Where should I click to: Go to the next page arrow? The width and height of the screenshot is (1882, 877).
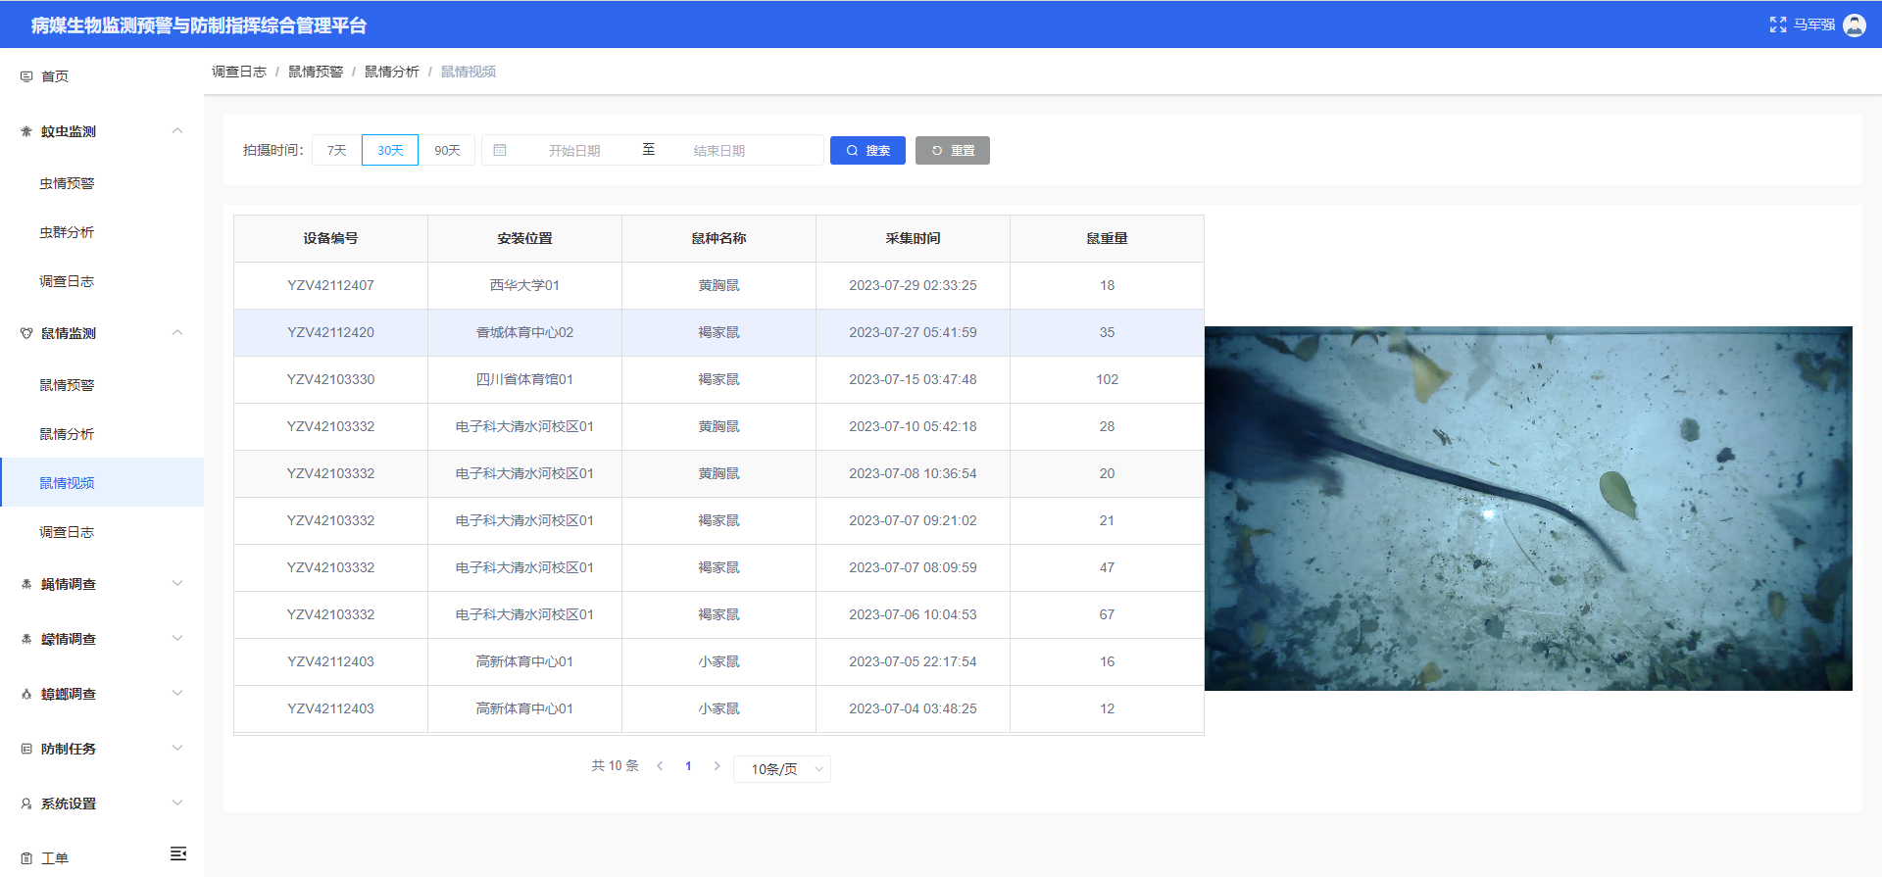click(x=717, y=766)
